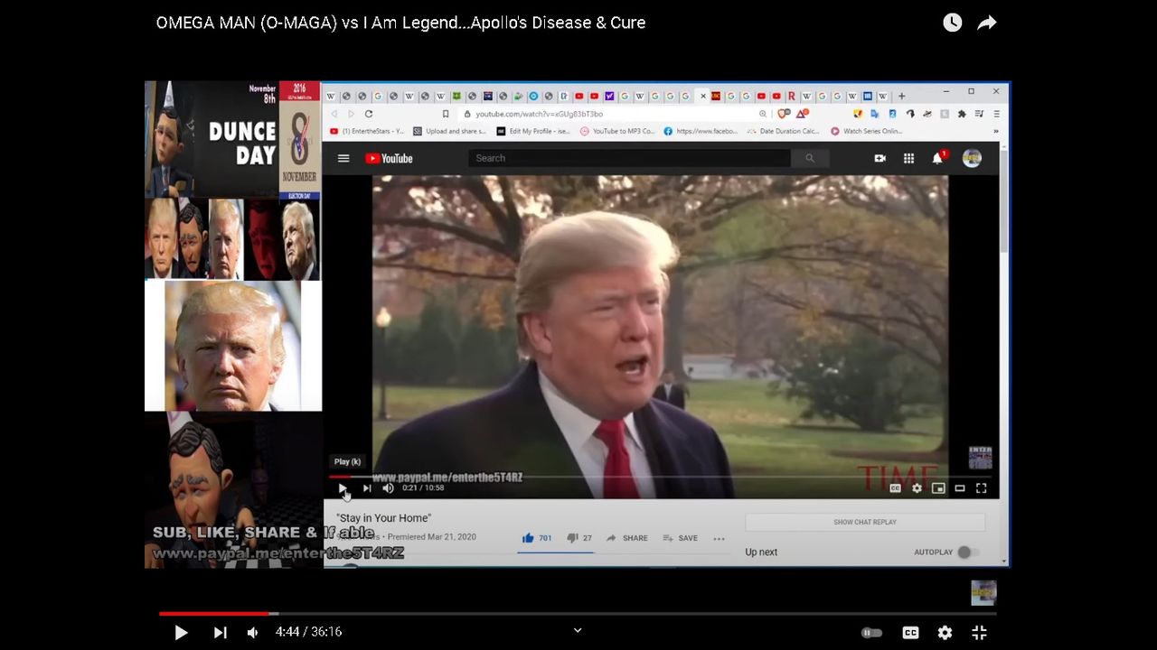Click the Share arrow icon at top right

click(x=987, y=23)
